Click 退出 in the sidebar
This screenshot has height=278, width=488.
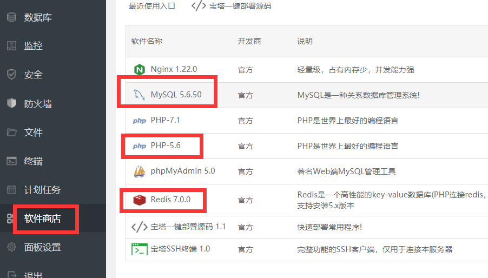click(34, 275)
